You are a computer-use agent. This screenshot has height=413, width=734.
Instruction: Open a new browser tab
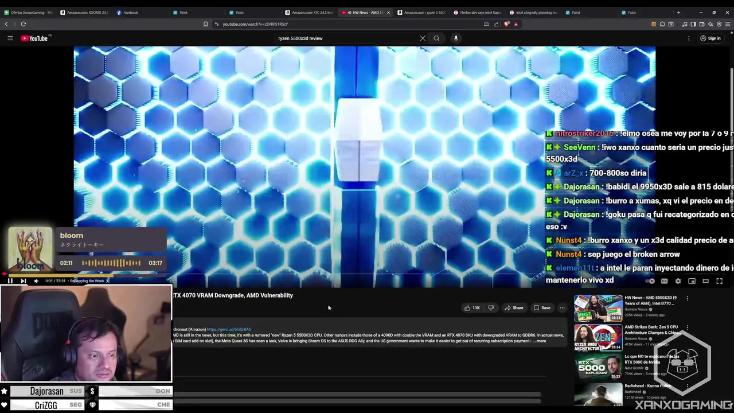tap(678, 13)
